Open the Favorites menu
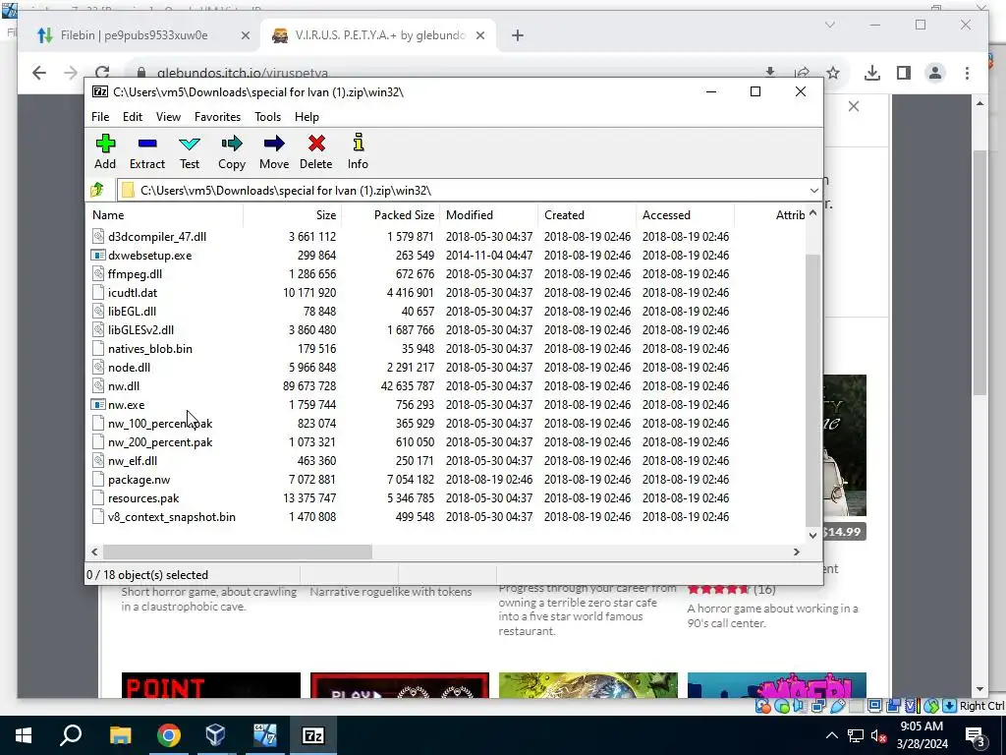The width and height of the screenshot is (1006, 755). 217,117
